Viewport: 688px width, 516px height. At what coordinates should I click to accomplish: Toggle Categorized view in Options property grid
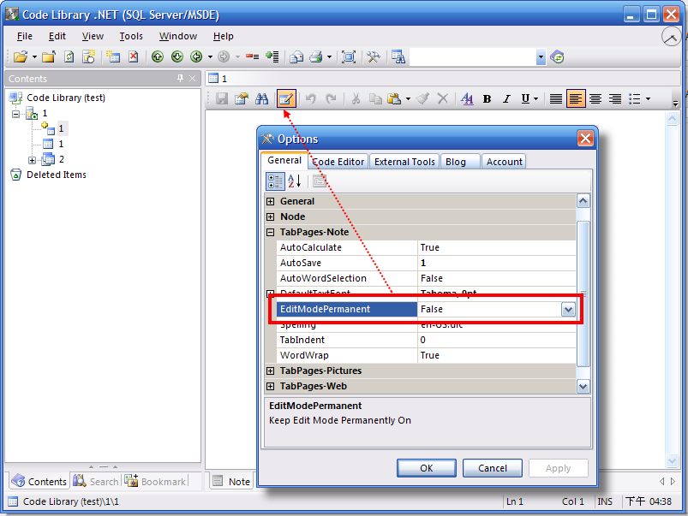(x=276, y=181)
